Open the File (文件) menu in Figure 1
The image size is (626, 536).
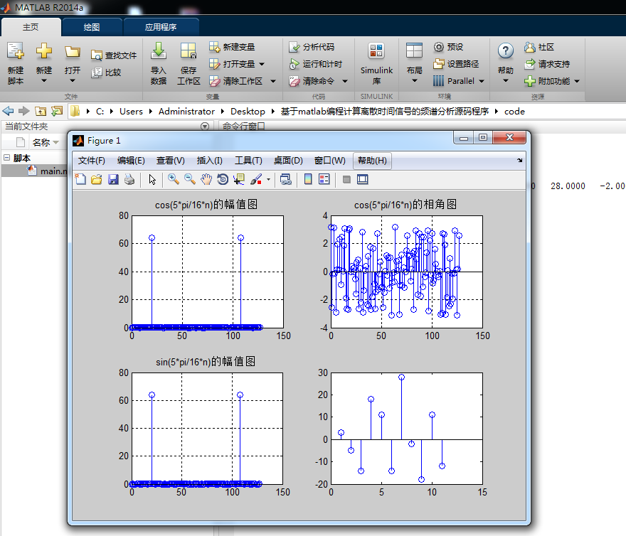[x=92, y=161]
